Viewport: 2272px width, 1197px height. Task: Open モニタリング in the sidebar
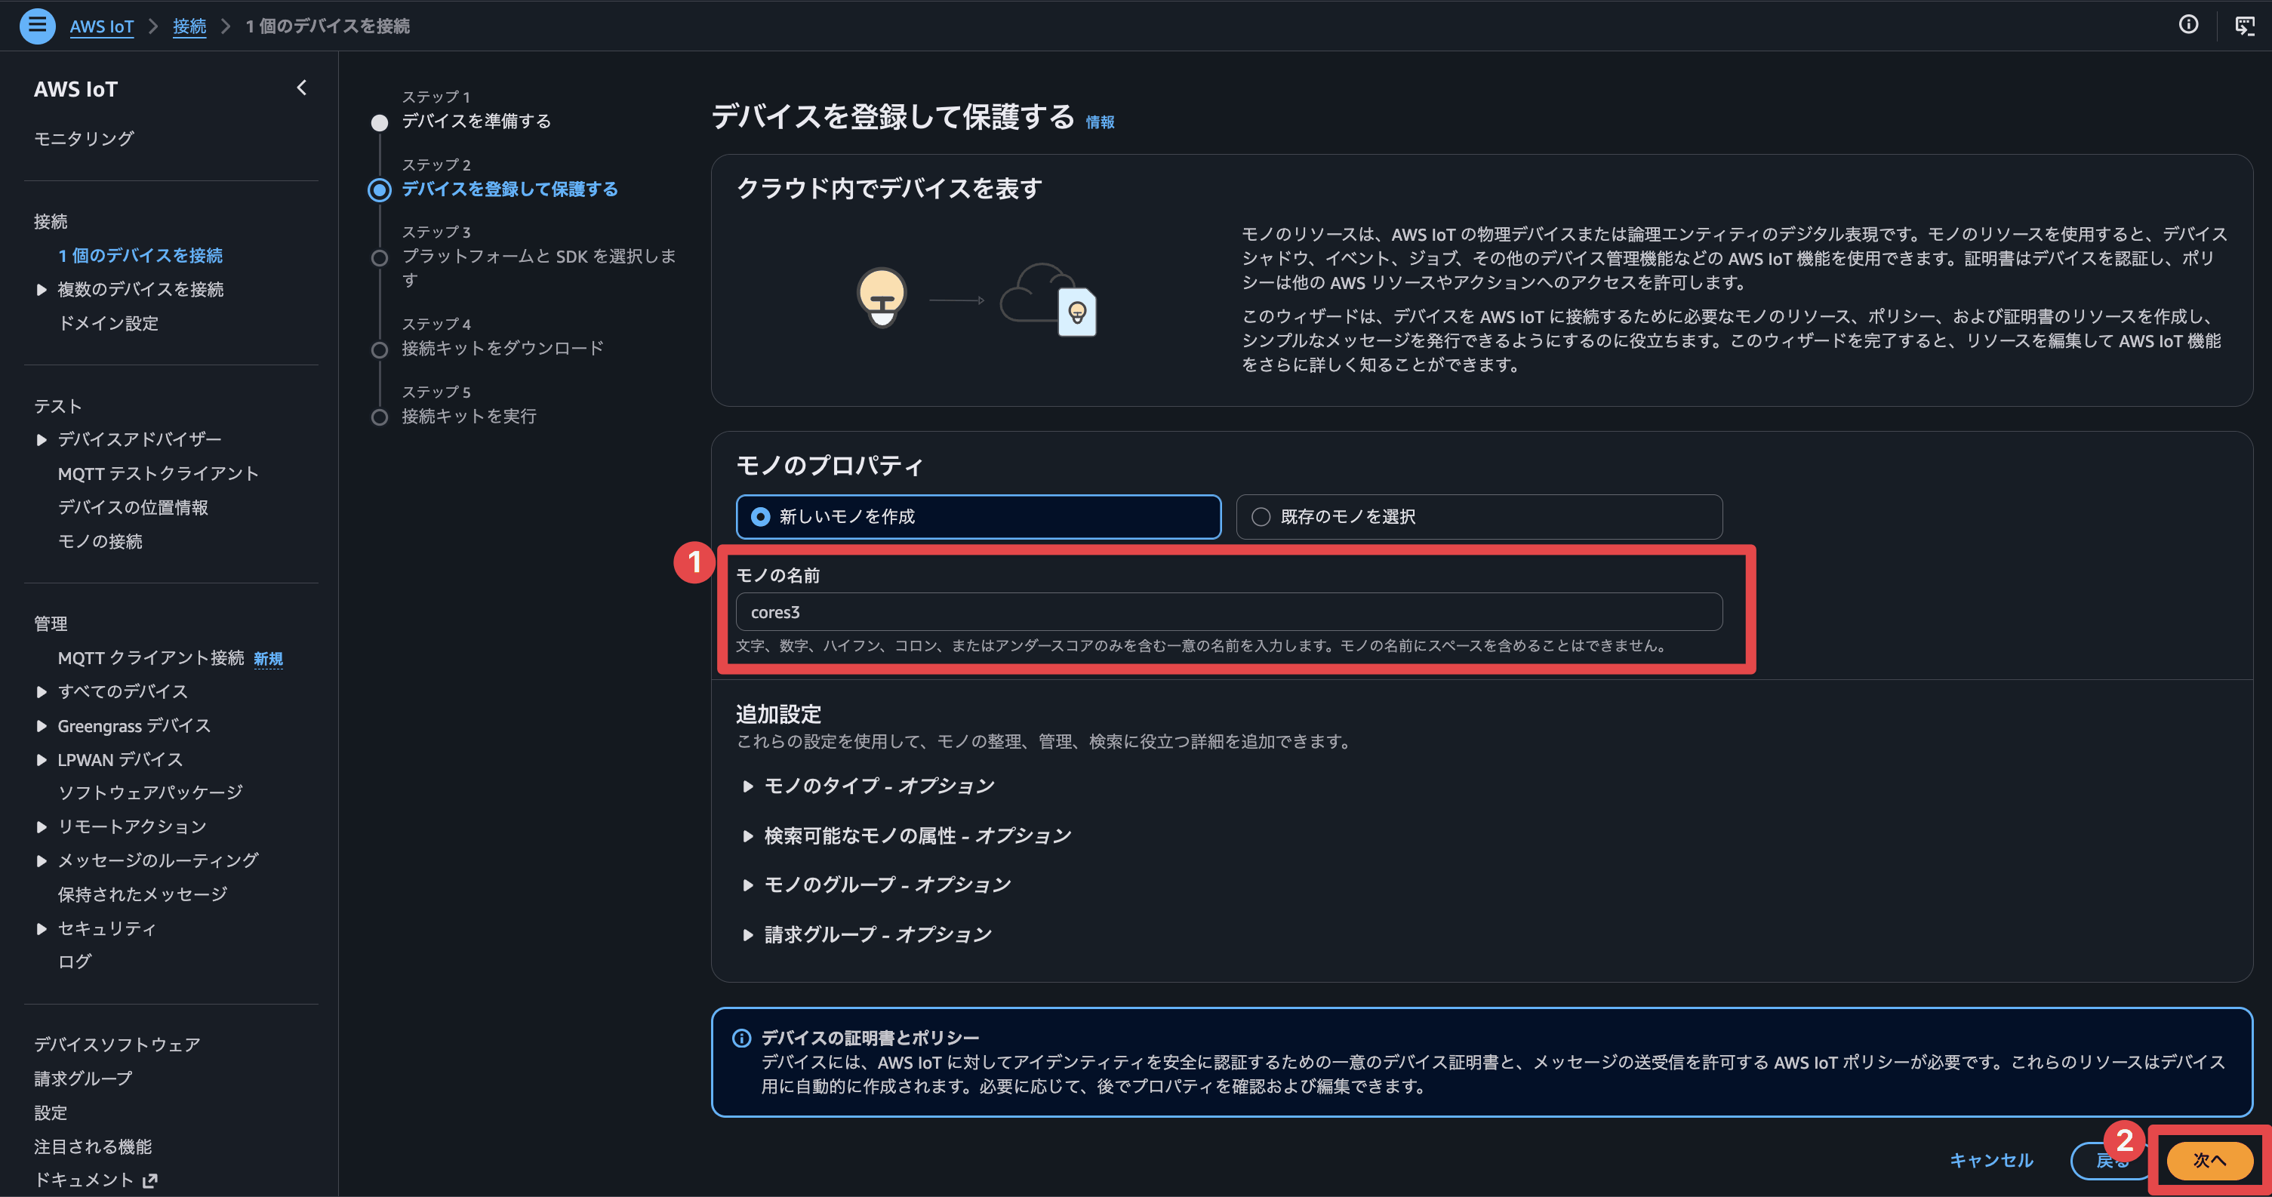84,138
